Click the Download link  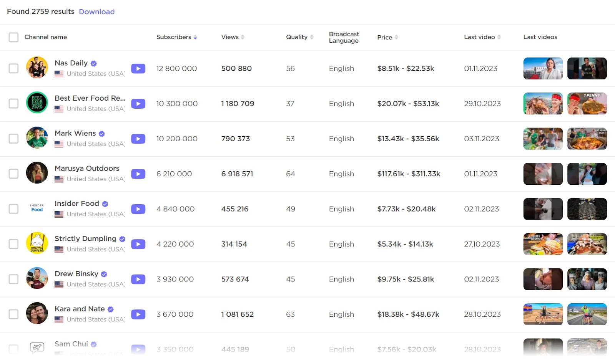(96, 12)
